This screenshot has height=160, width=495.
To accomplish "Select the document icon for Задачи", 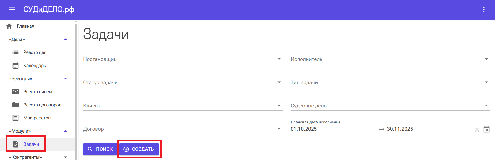I will 16,144.
